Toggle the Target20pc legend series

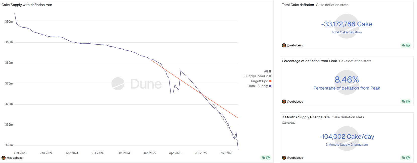pos(259,81)
